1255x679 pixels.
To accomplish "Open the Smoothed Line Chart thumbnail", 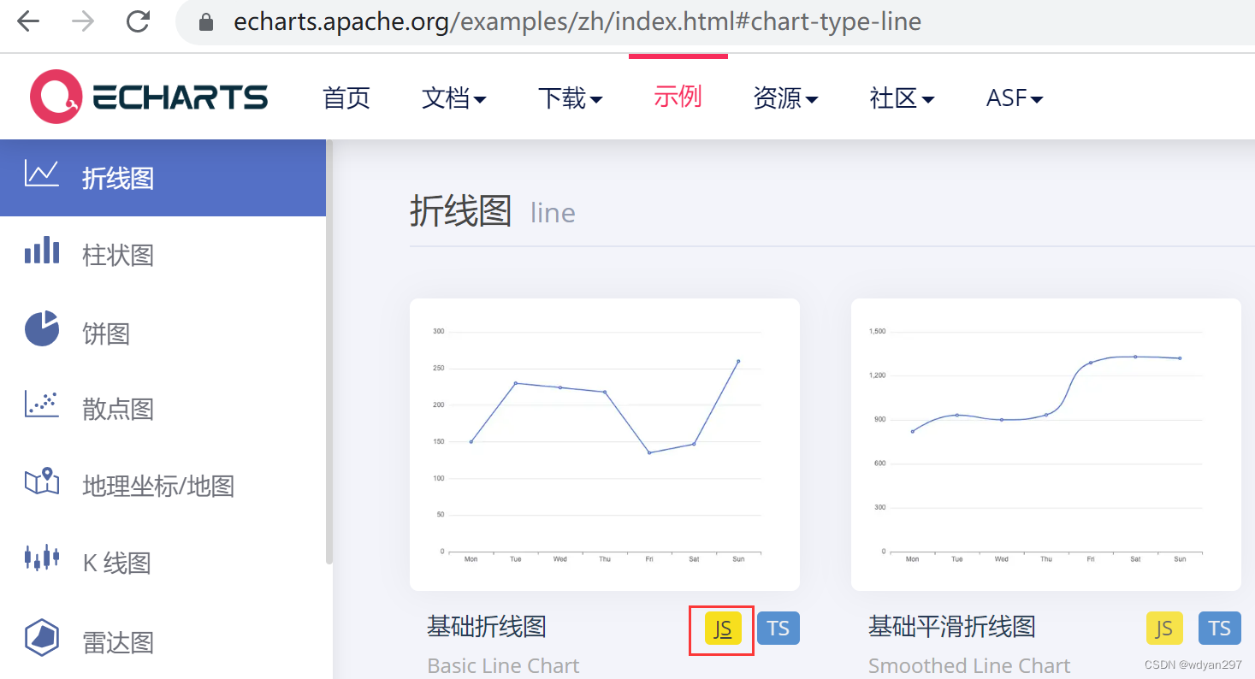I will [1046, 445].
